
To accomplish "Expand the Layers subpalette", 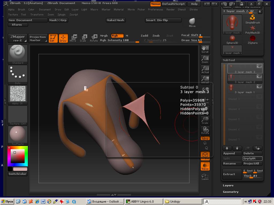I will point(228,185).
